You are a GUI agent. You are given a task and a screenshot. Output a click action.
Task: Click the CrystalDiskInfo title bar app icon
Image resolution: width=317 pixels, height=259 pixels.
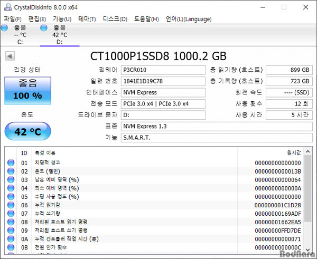pos(8,7)
